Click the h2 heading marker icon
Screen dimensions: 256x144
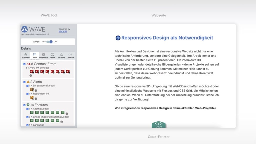118,38
